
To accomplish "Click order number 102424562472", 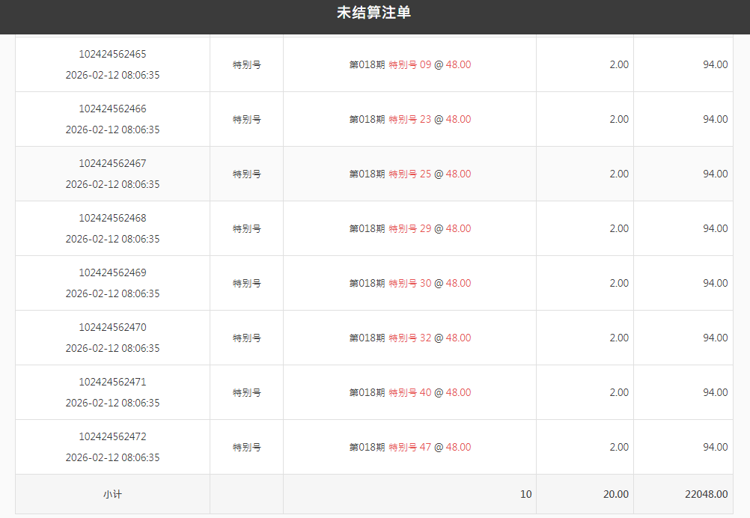I will coord(112,437).
